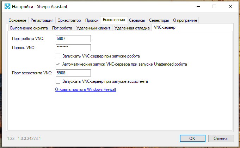Viewport: 240px width, 148px height.
Task: Select the Удаленный клиент subtab
Action: [x=93, y=28]
